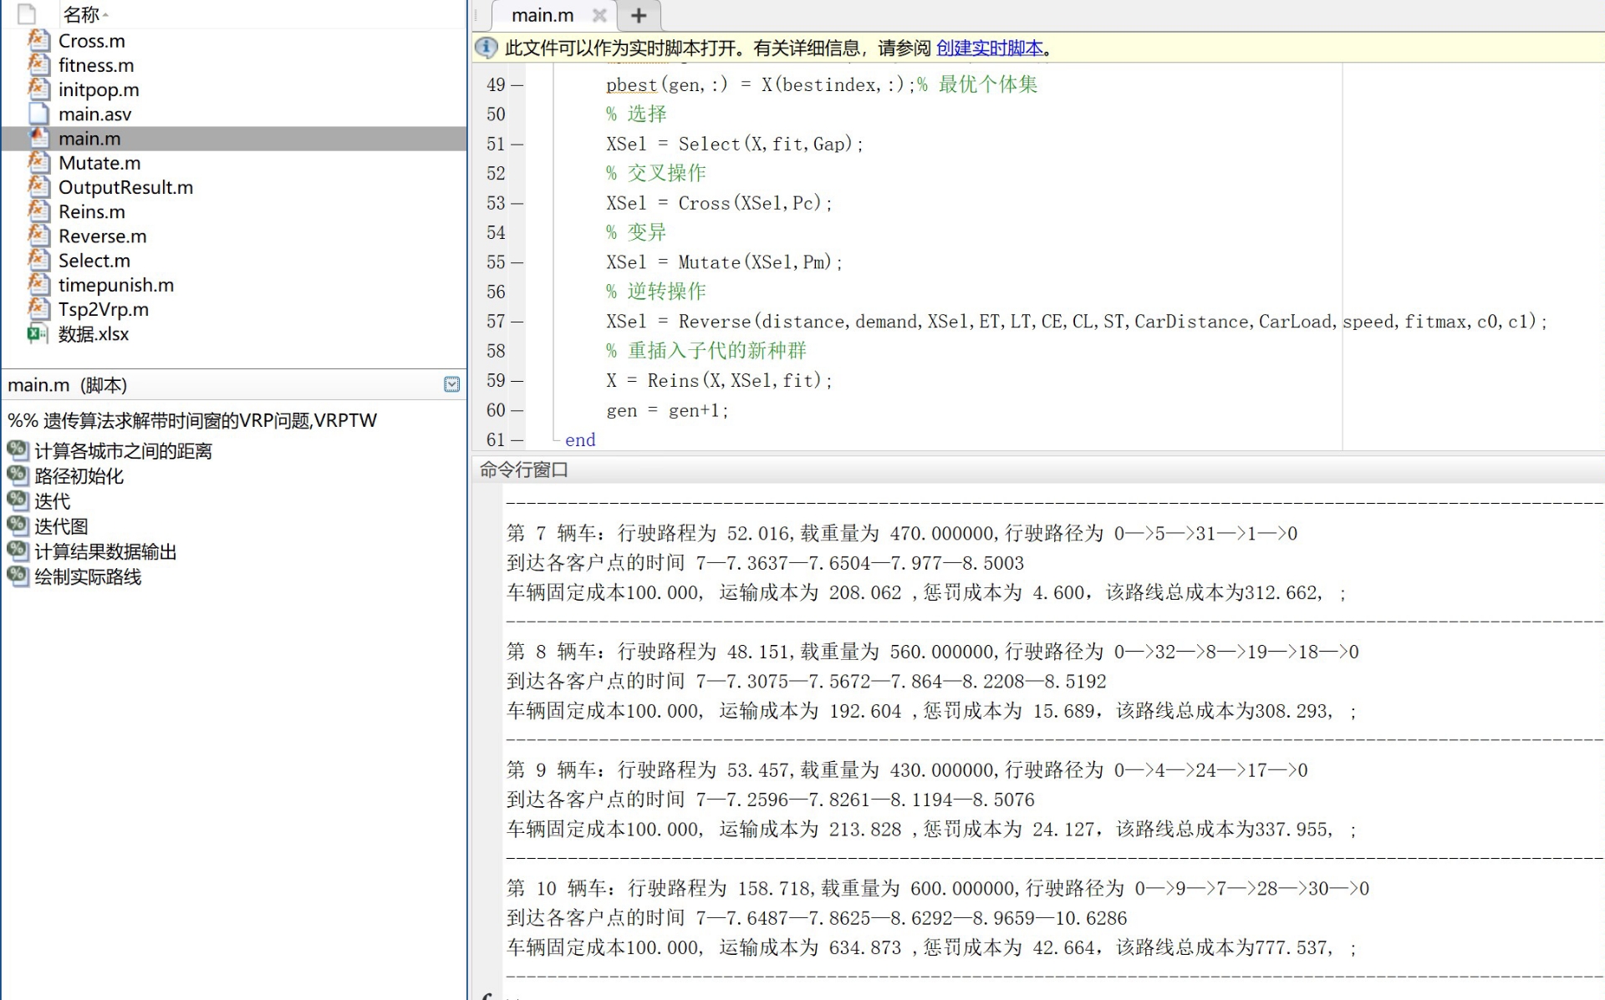Jump to section 绘制实际路线

tap(88, 576)
